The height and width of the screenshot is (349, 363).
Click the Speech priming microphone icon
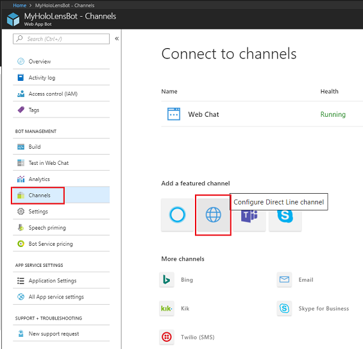pyautogui.click(x=21, y=228)
